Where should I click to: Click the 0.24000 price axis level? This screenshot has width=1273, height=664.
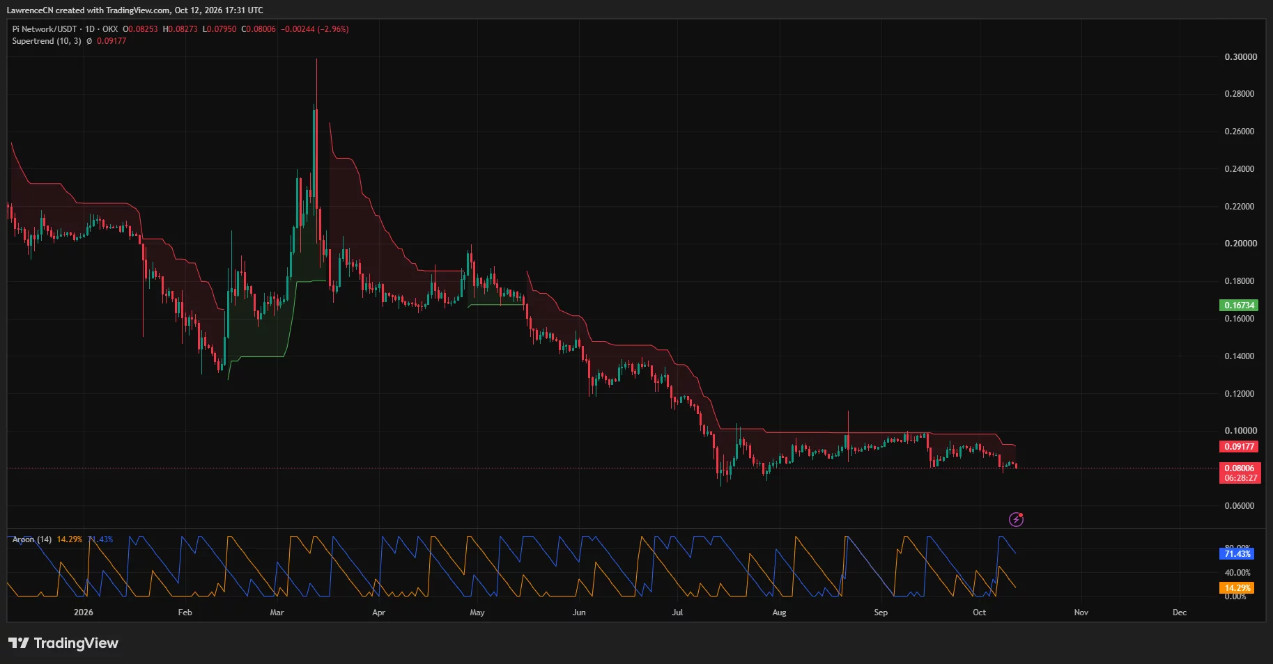coord(1240,169)
